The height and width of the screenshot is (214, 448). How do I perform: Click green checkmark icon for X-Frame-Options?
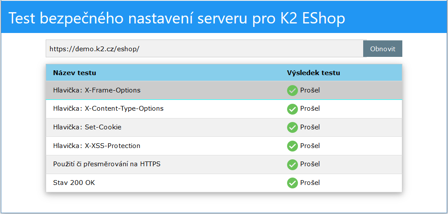point(292,90)
